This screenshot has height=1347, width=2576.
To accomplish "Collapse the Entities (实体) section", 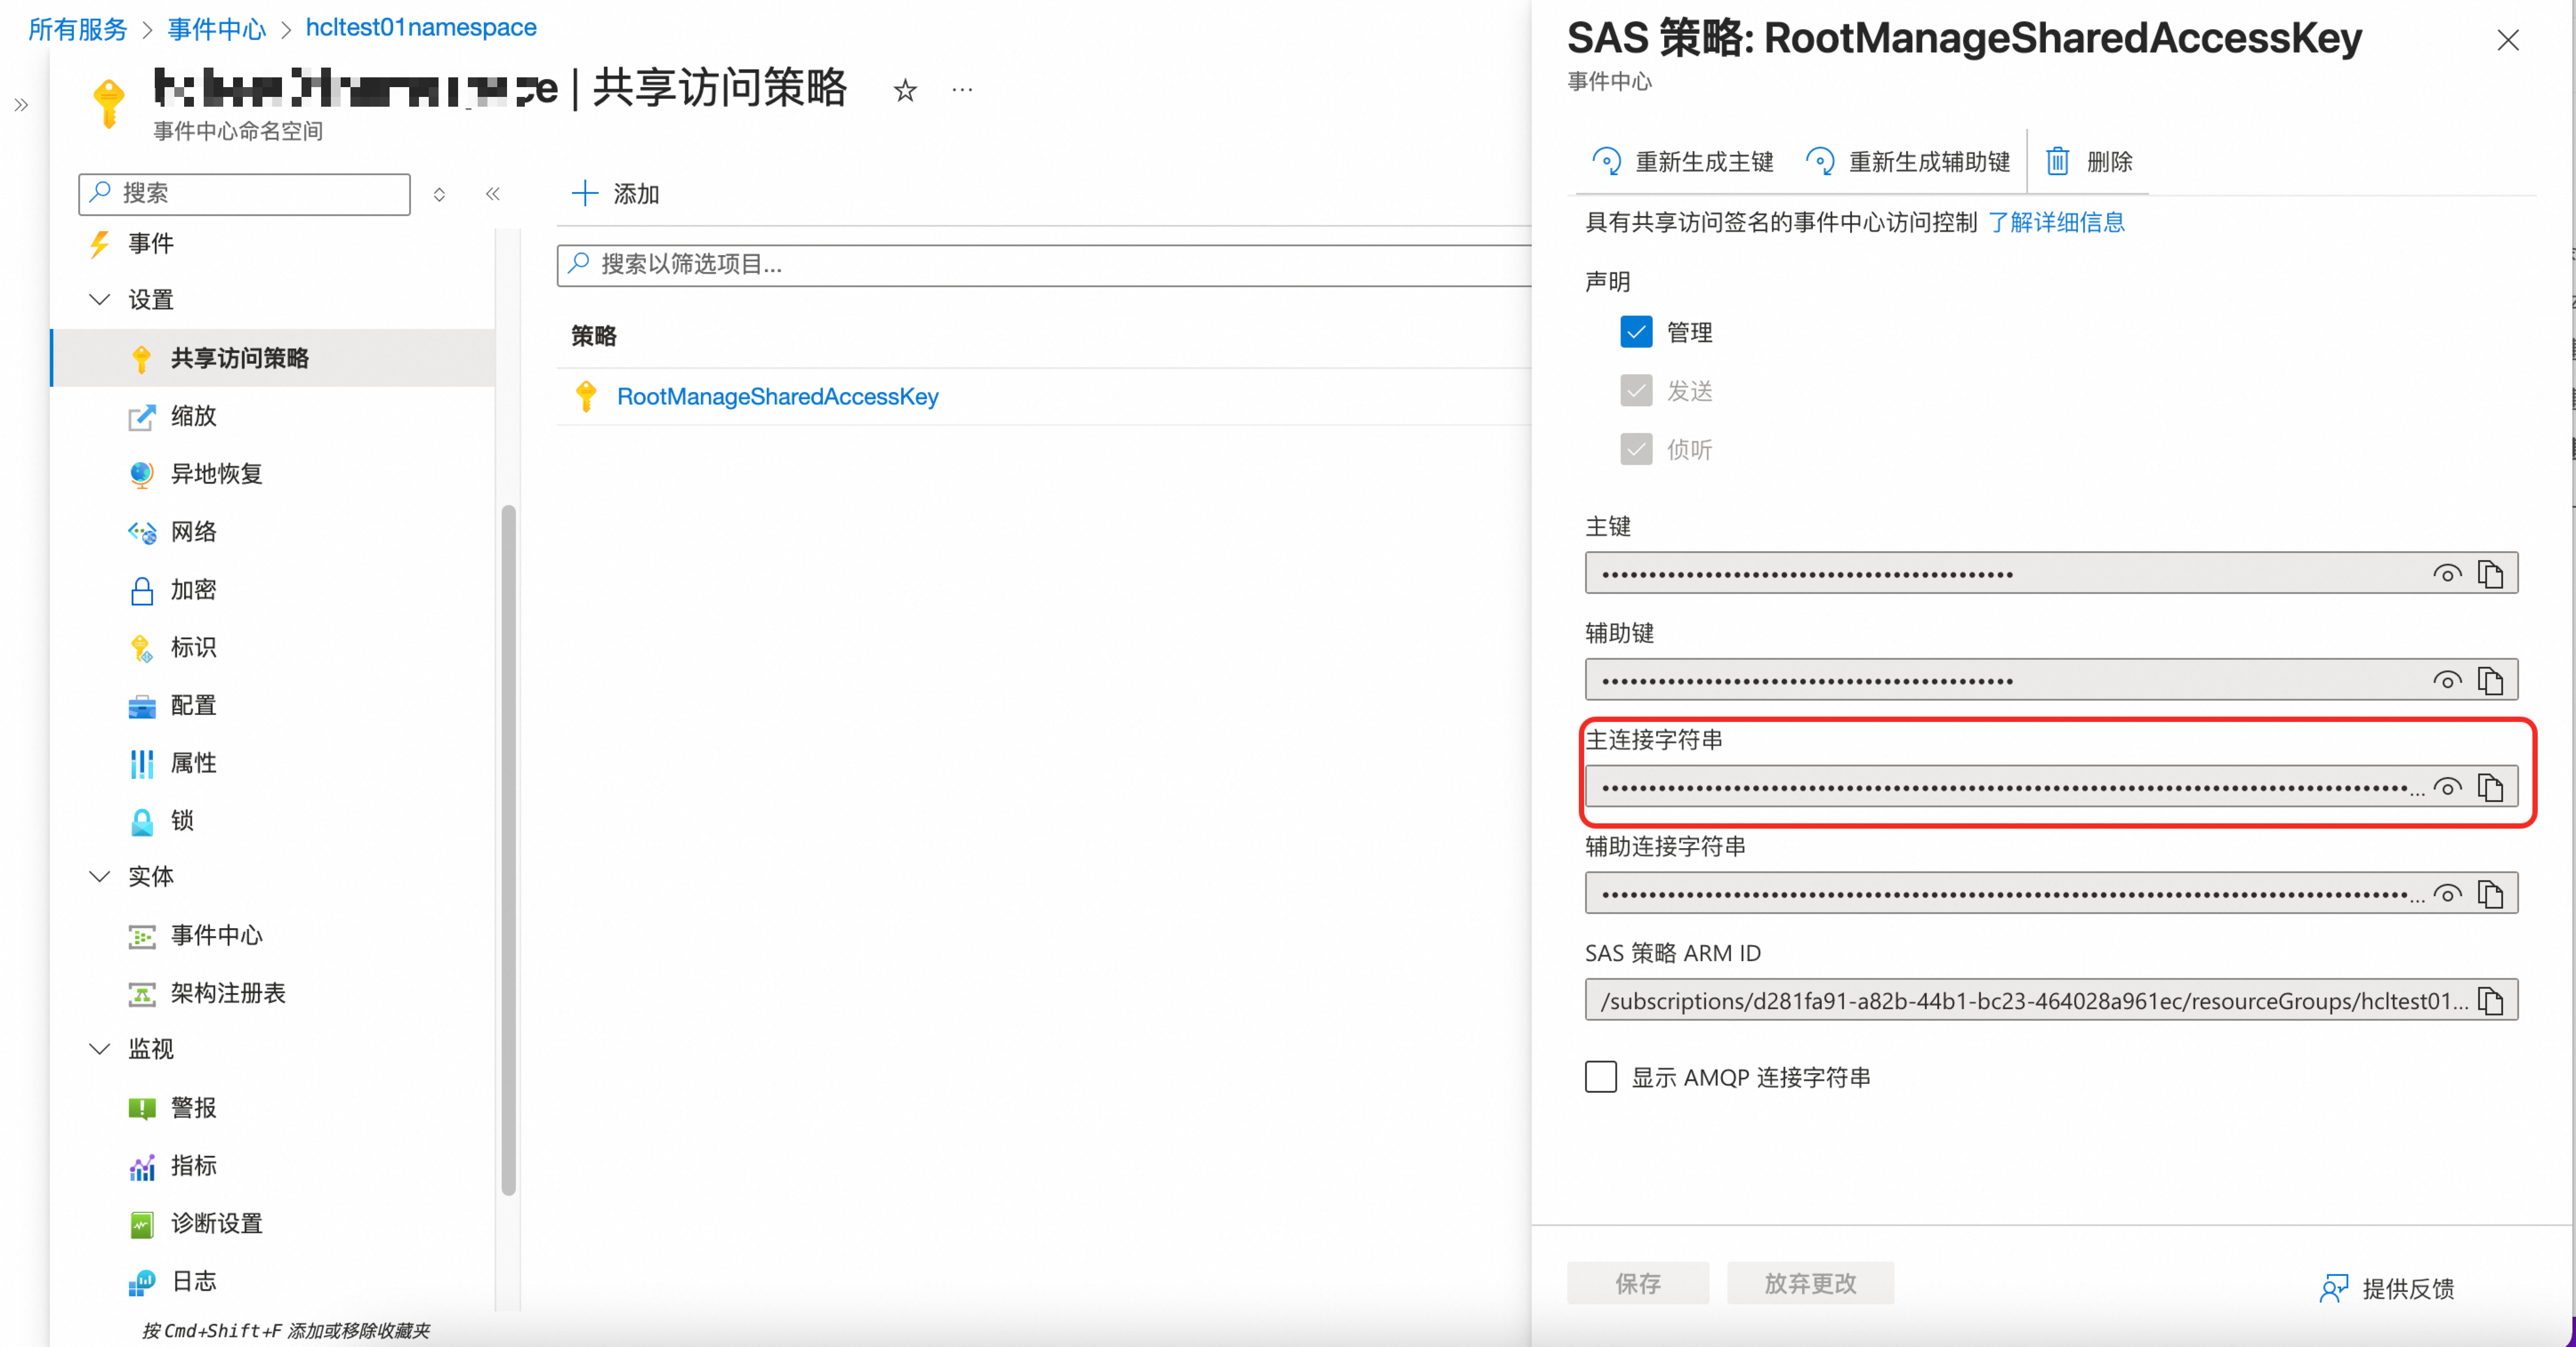I will point(99,876).
